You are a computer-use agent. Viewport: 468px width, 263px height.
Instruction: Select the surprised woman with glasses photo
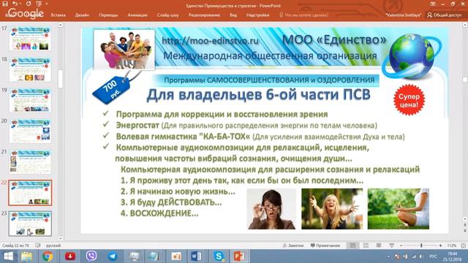click(x=271, y=209)
